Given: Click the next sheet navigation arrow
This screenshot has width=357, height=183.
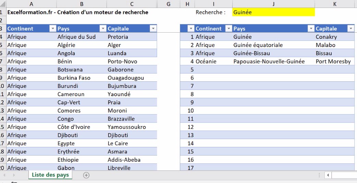Looking at the screenshot, I should (14, 175).
